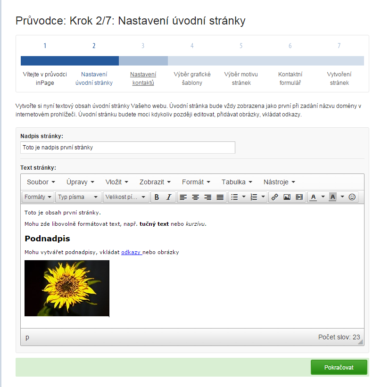
Task: Click step number 7 above the progress bar
Action: (339, 46)
